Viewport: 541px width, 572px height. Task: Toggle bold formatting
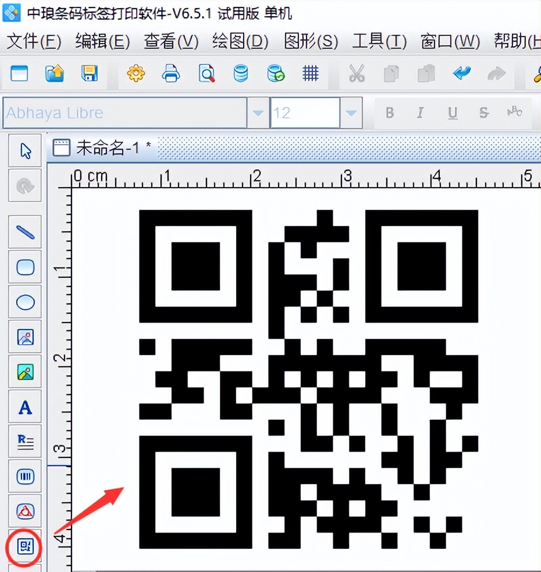(390, 113)
